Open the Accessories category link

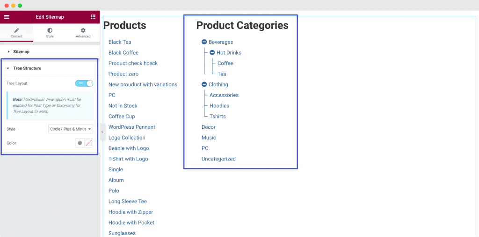click(224, 95)
